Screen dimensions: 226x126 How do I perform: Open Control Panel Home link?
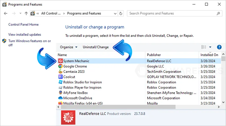pyautogui.click(x=23, y=25)
